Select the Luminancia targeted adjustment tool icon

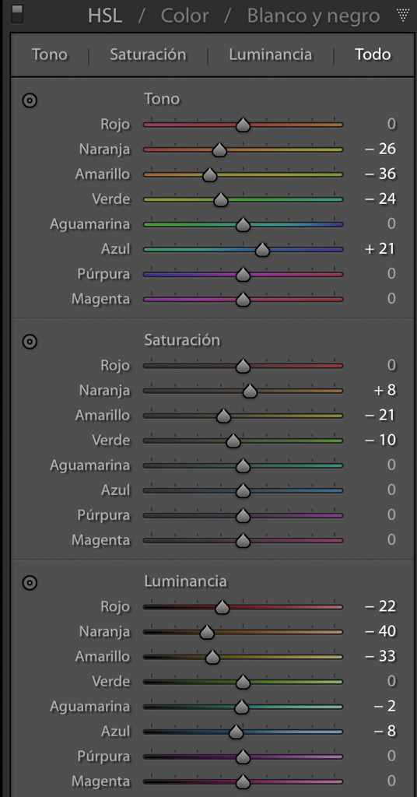[x=30, y=583]
